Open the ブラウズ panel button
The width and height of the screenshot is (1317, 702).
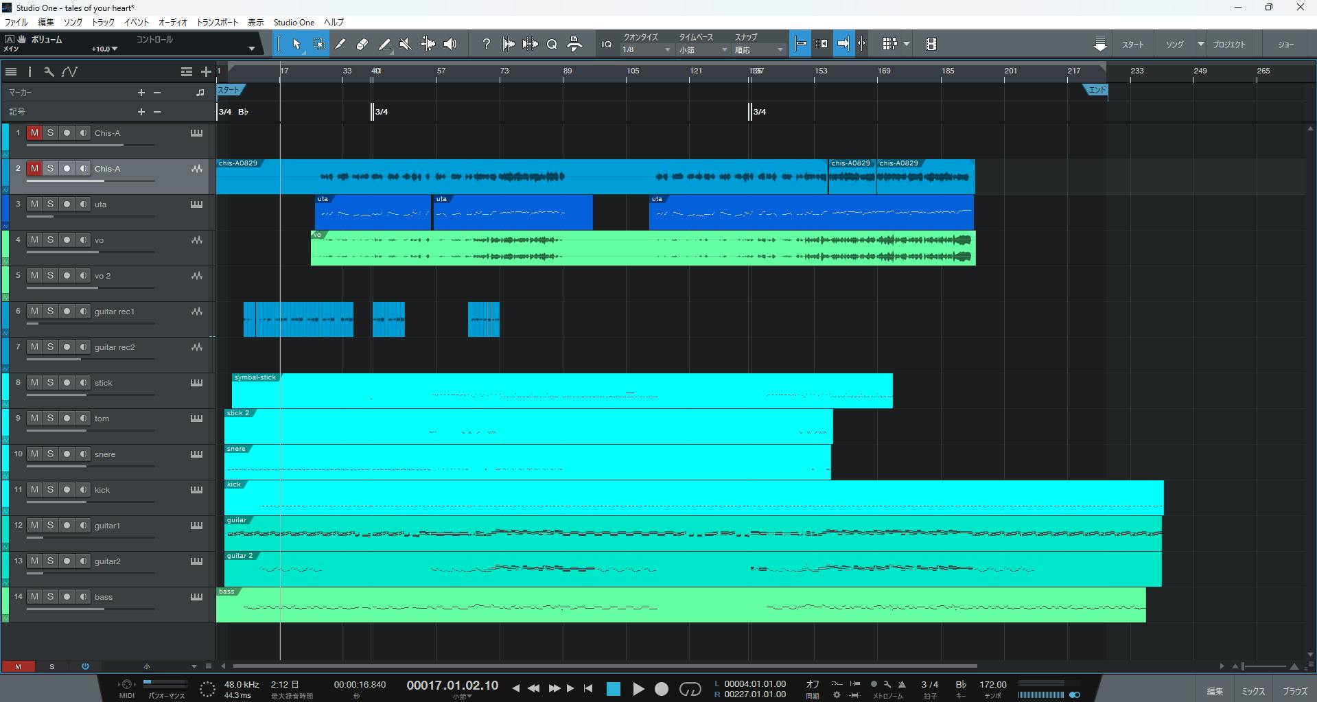coord(1295,691)
